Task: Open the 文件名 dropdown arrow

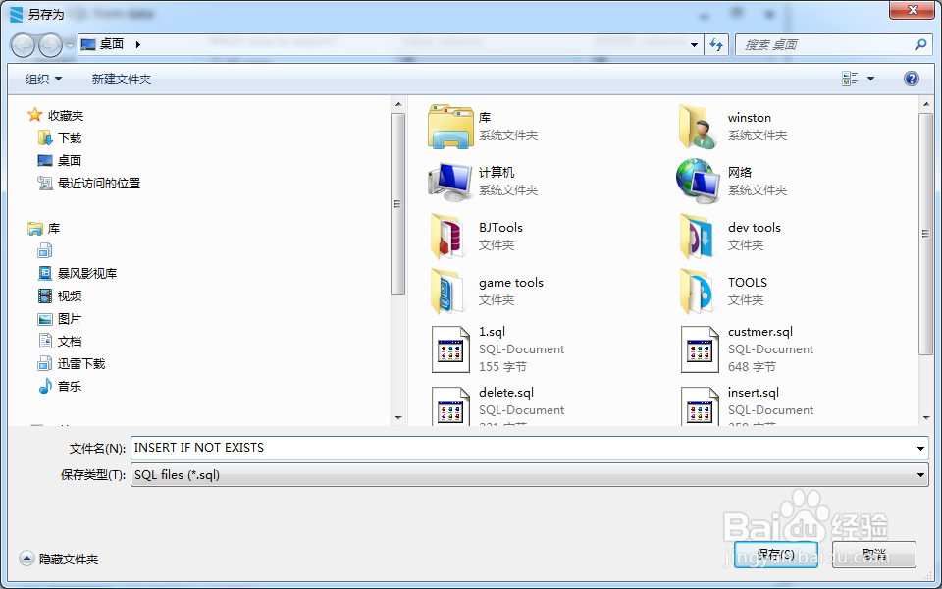Action: (x=920, y=448)
